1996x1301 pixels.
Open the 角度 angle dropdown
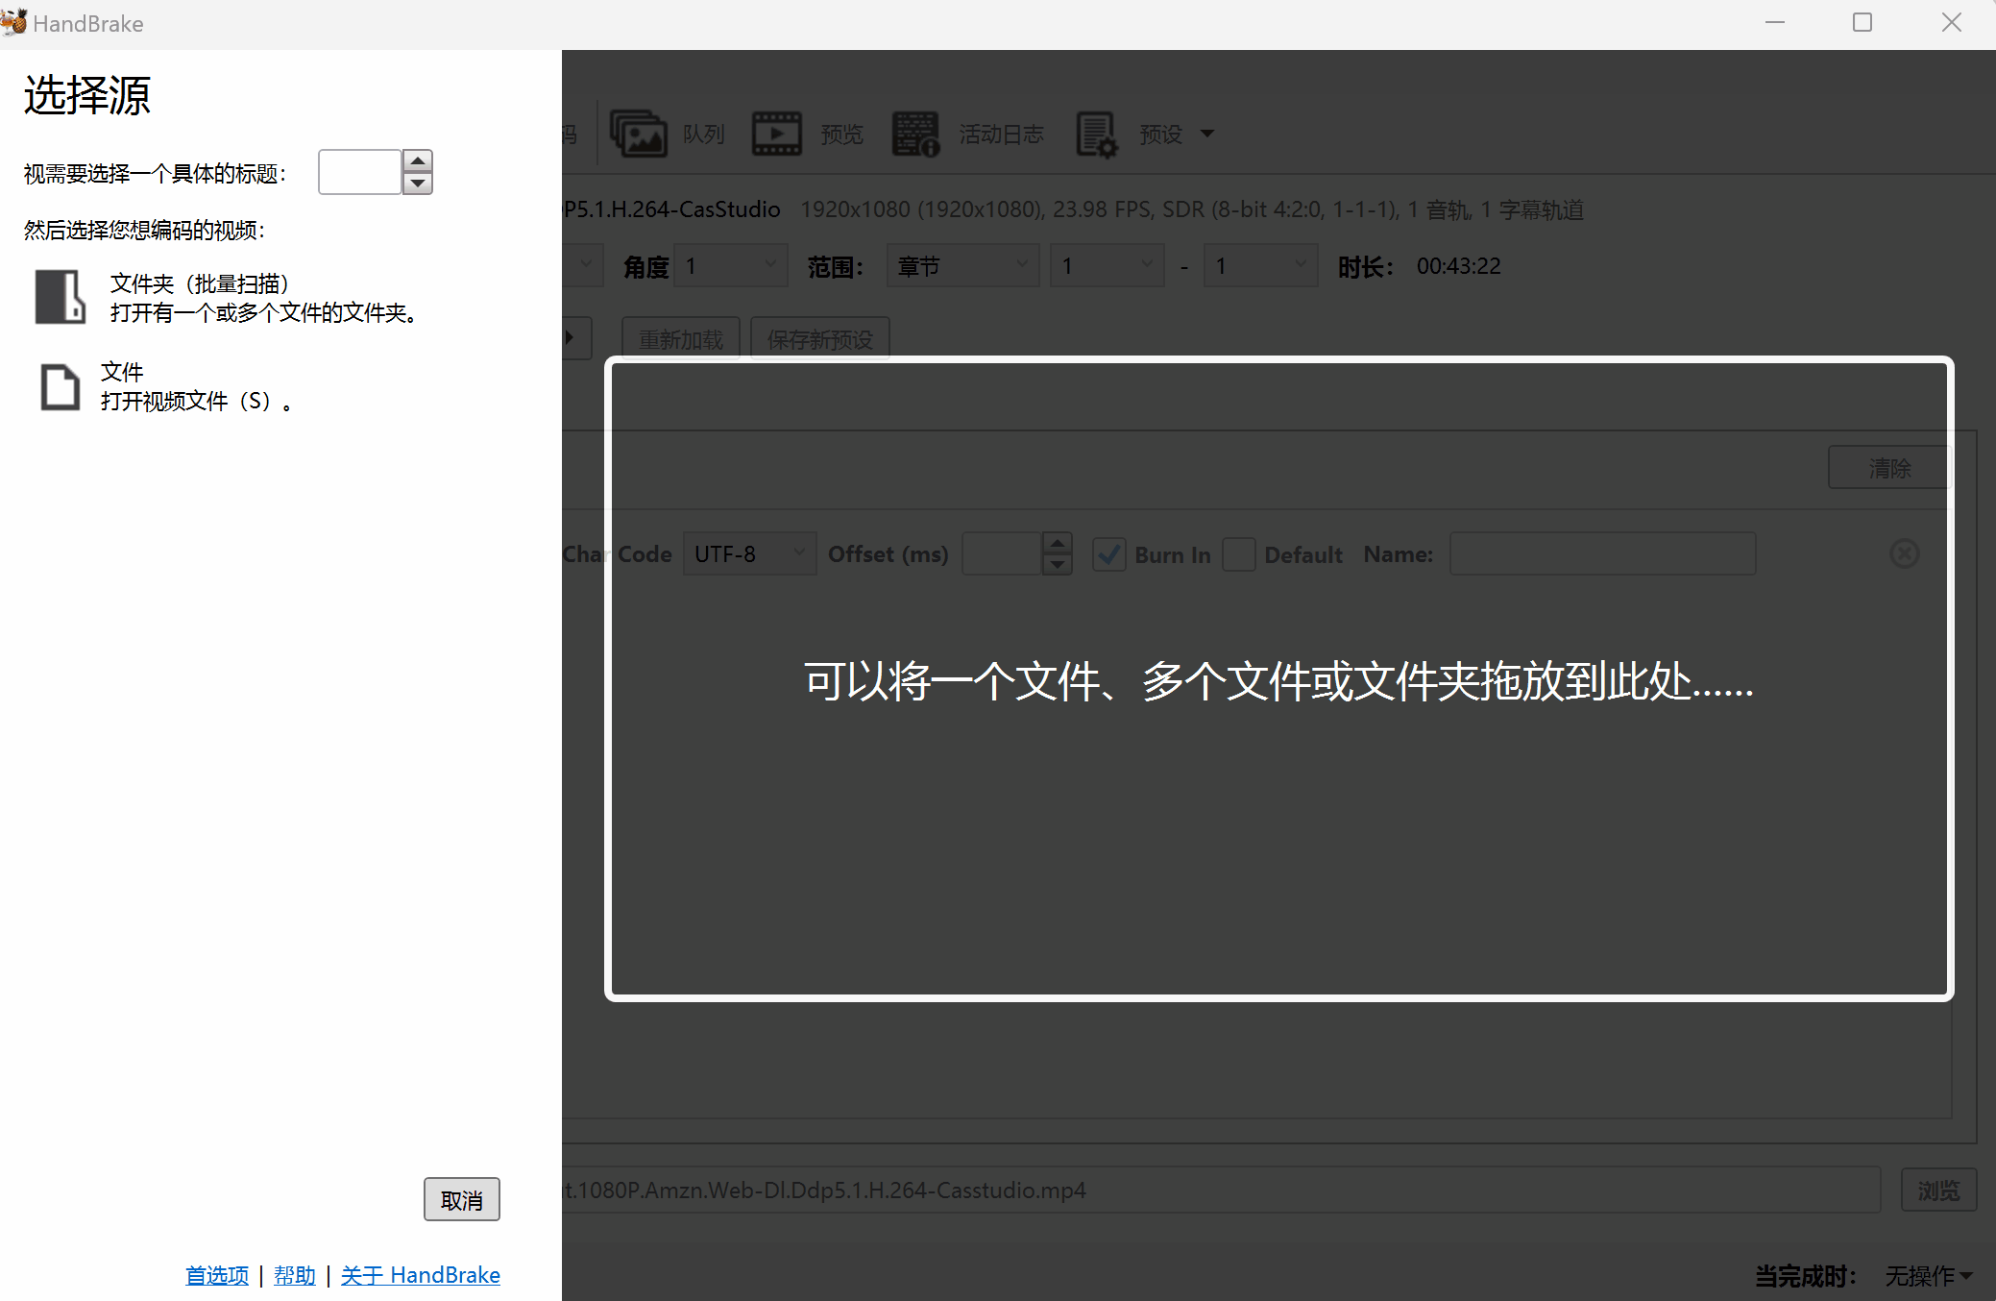point(730,265)
